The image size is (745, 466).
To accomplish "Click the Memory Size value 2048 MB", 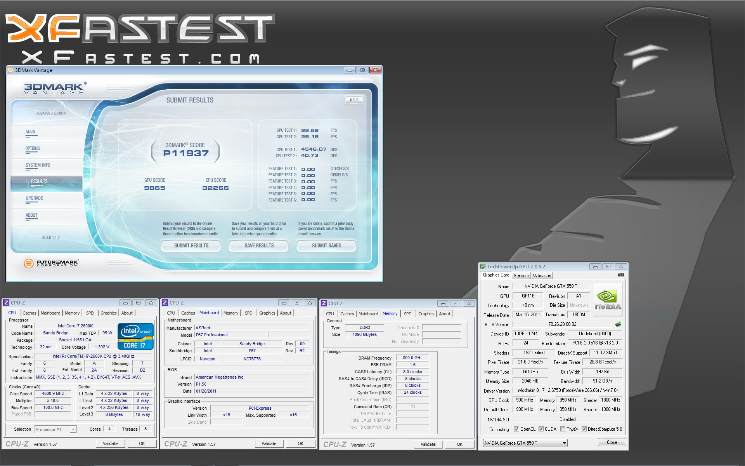I will pos(530,381).
